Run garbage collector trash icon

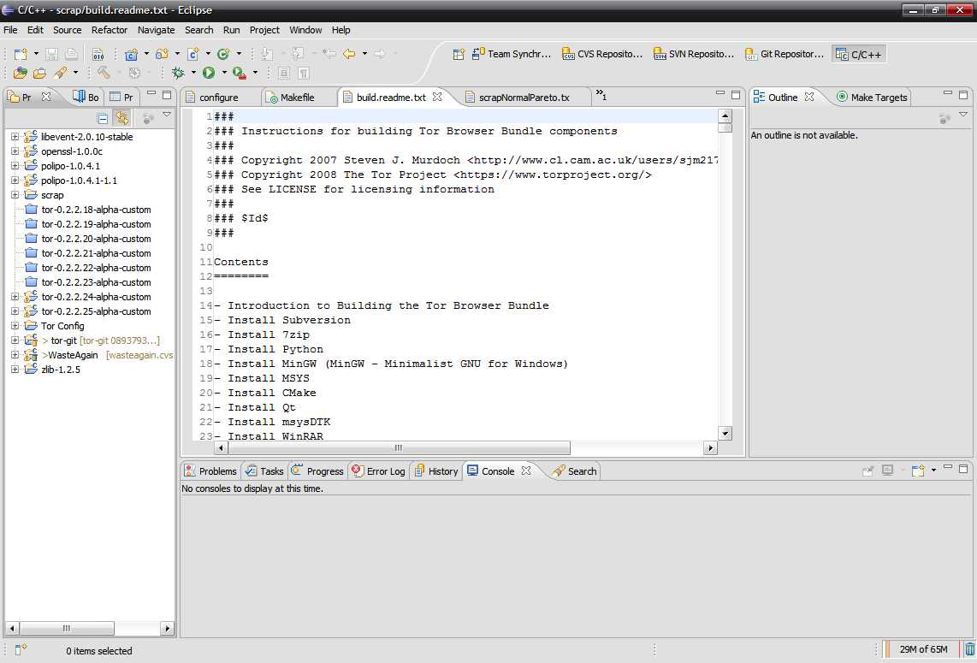[x=969, y=649]
